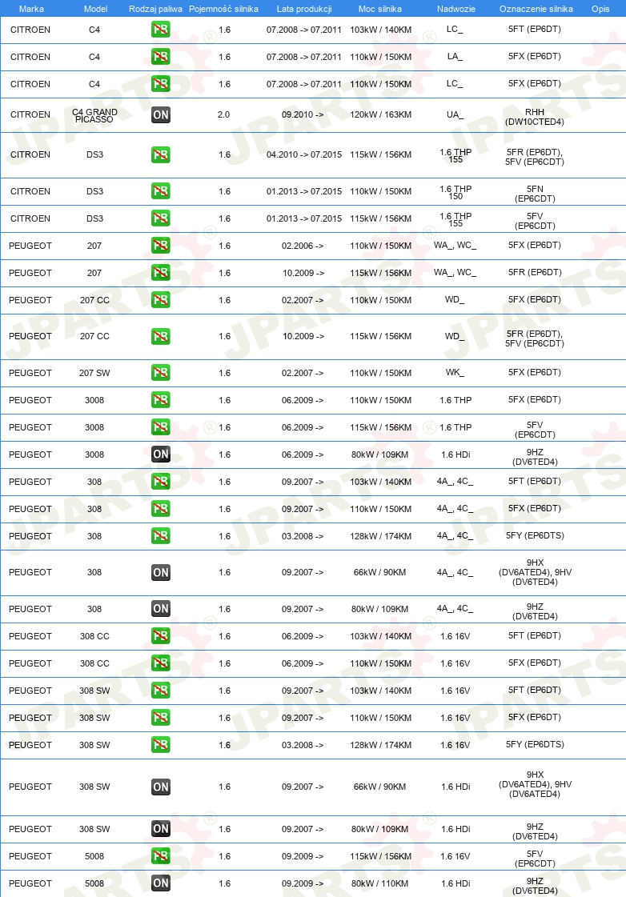Click the petrol icon for Citroen DS3 5FN row
Screen dimensions: 626x897
161,191
